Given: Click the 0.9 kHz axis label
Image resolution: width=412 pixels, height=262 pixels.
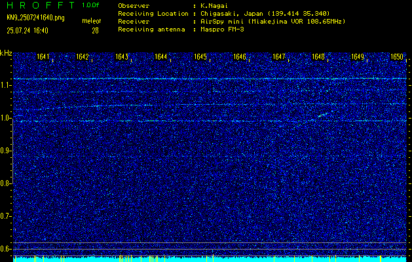Looking at the screenshot, I should 5,151.
